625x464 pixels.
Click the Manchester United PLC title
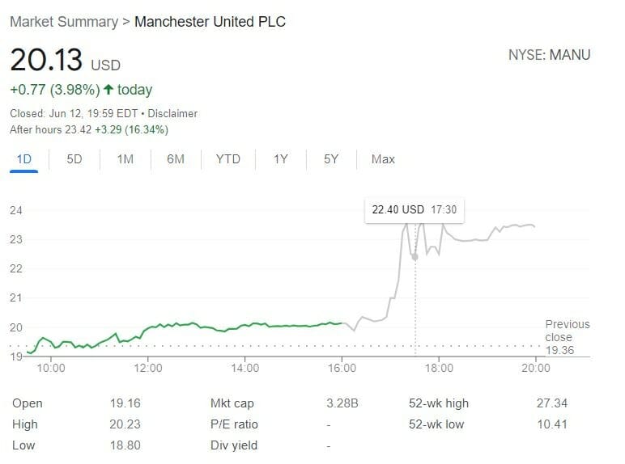210,22
